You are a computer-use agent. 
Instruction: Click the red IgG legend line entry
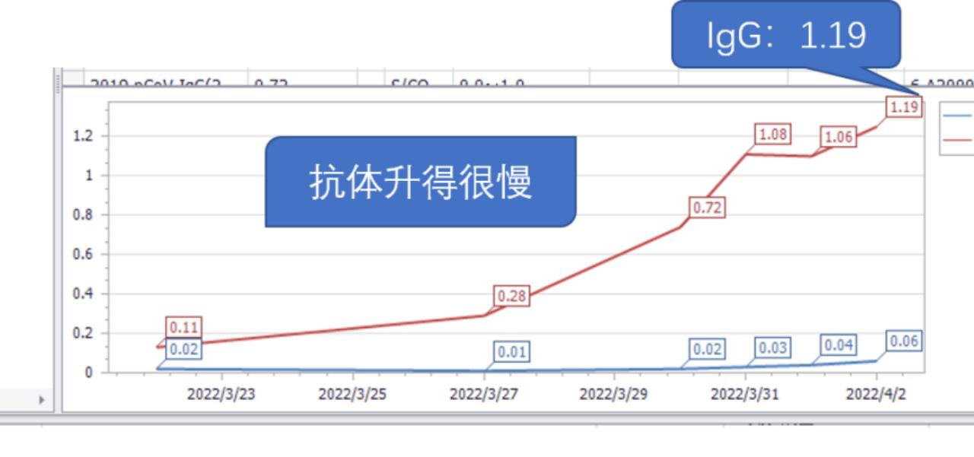click(x=956, y=140)
